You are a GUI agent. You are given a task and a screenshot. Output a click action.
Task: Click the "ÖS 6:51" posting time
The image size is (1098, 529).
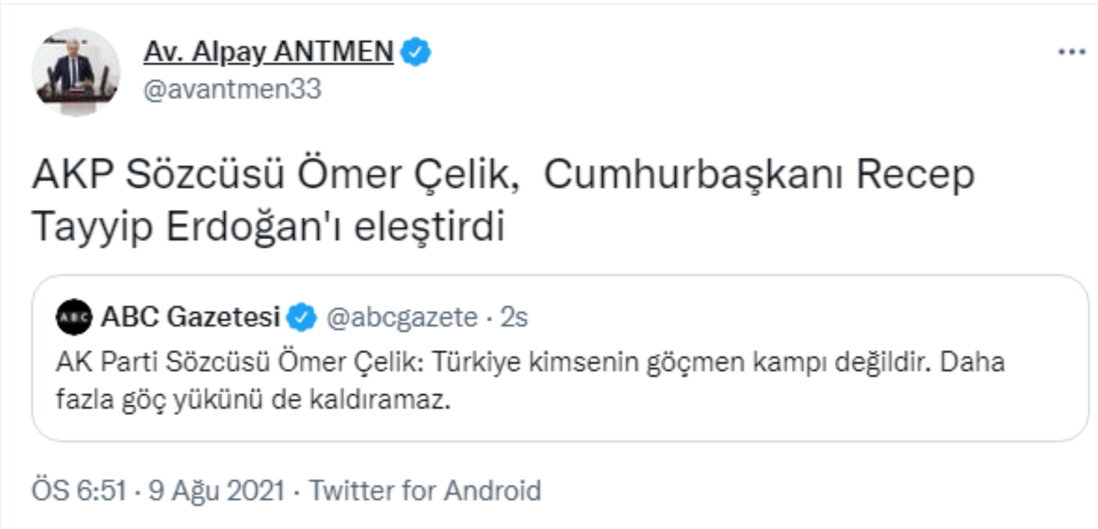[x=79, y=491]
